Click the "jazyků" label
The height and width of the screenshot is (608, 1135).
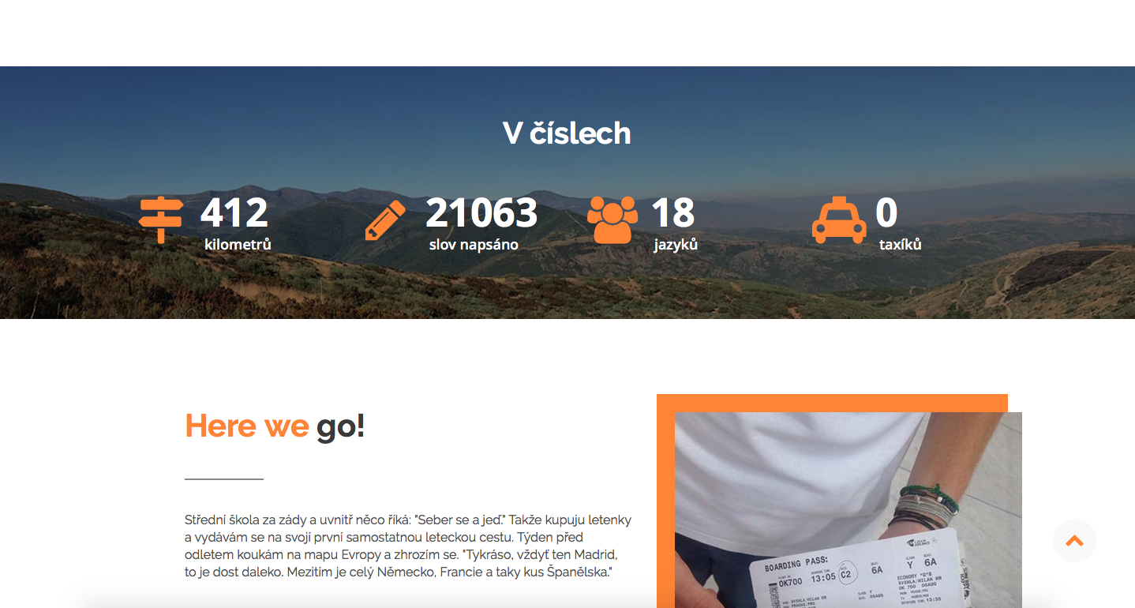[x=676, y=245]
